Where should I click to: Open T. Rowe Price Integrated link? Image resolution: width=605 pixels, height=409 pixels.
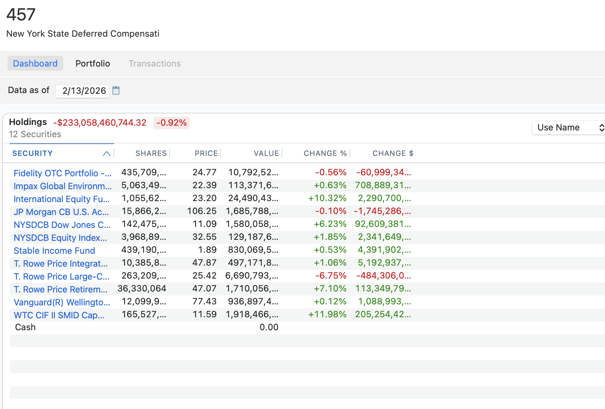[60, 264]
